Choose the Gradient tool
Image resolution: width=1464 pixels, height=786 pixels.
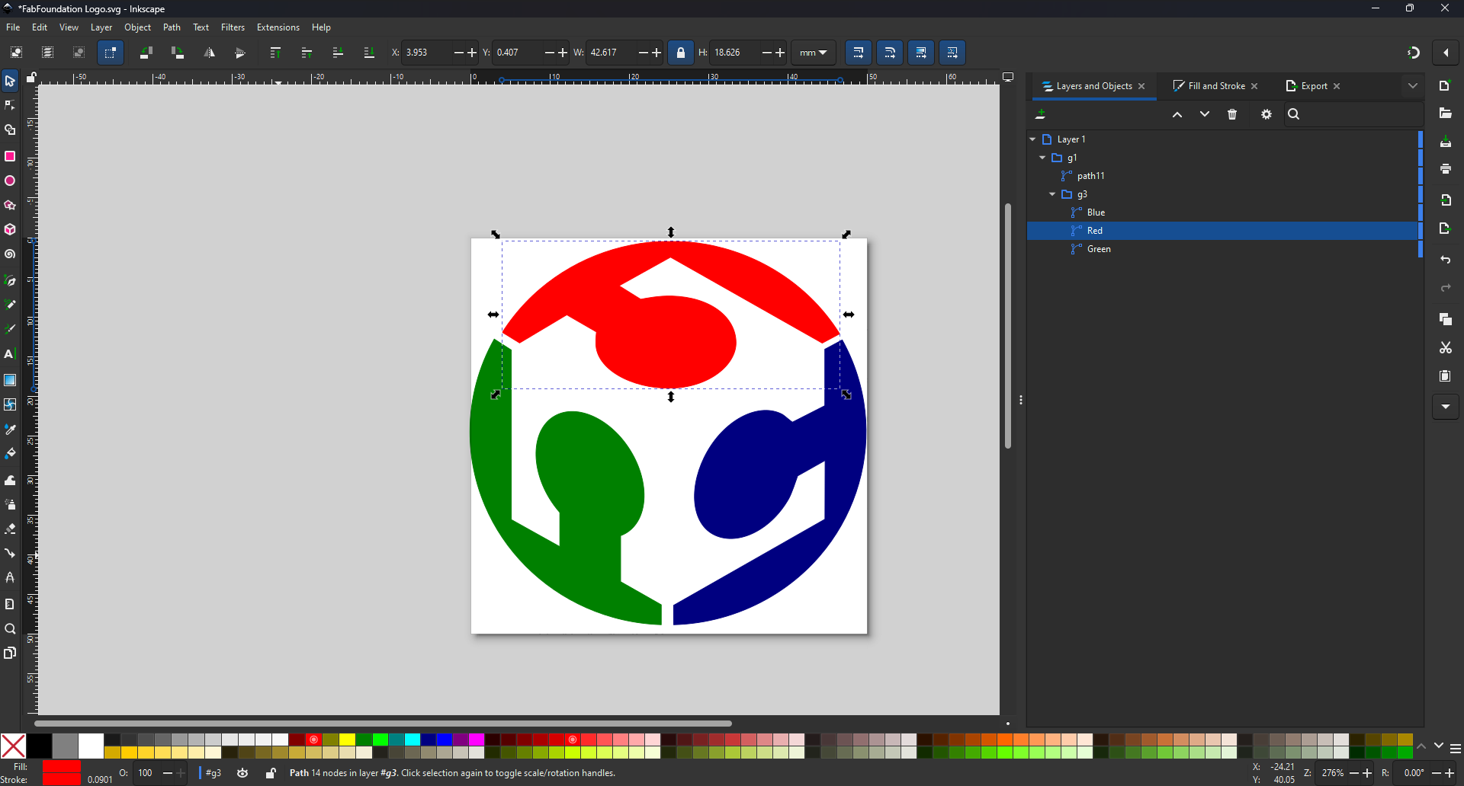point(10,380)
